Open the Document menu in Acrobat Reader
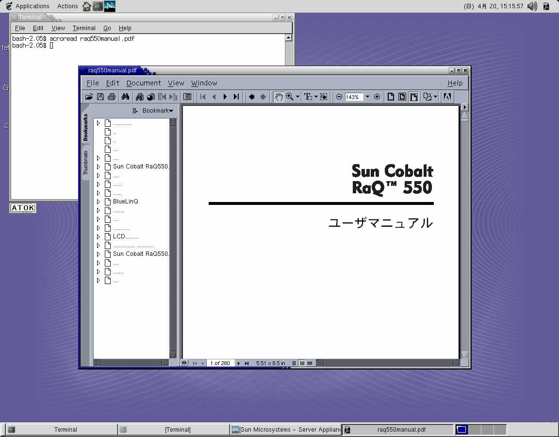Image resolution: width=559 pixels, height=437 pixels. pos(143,83)
